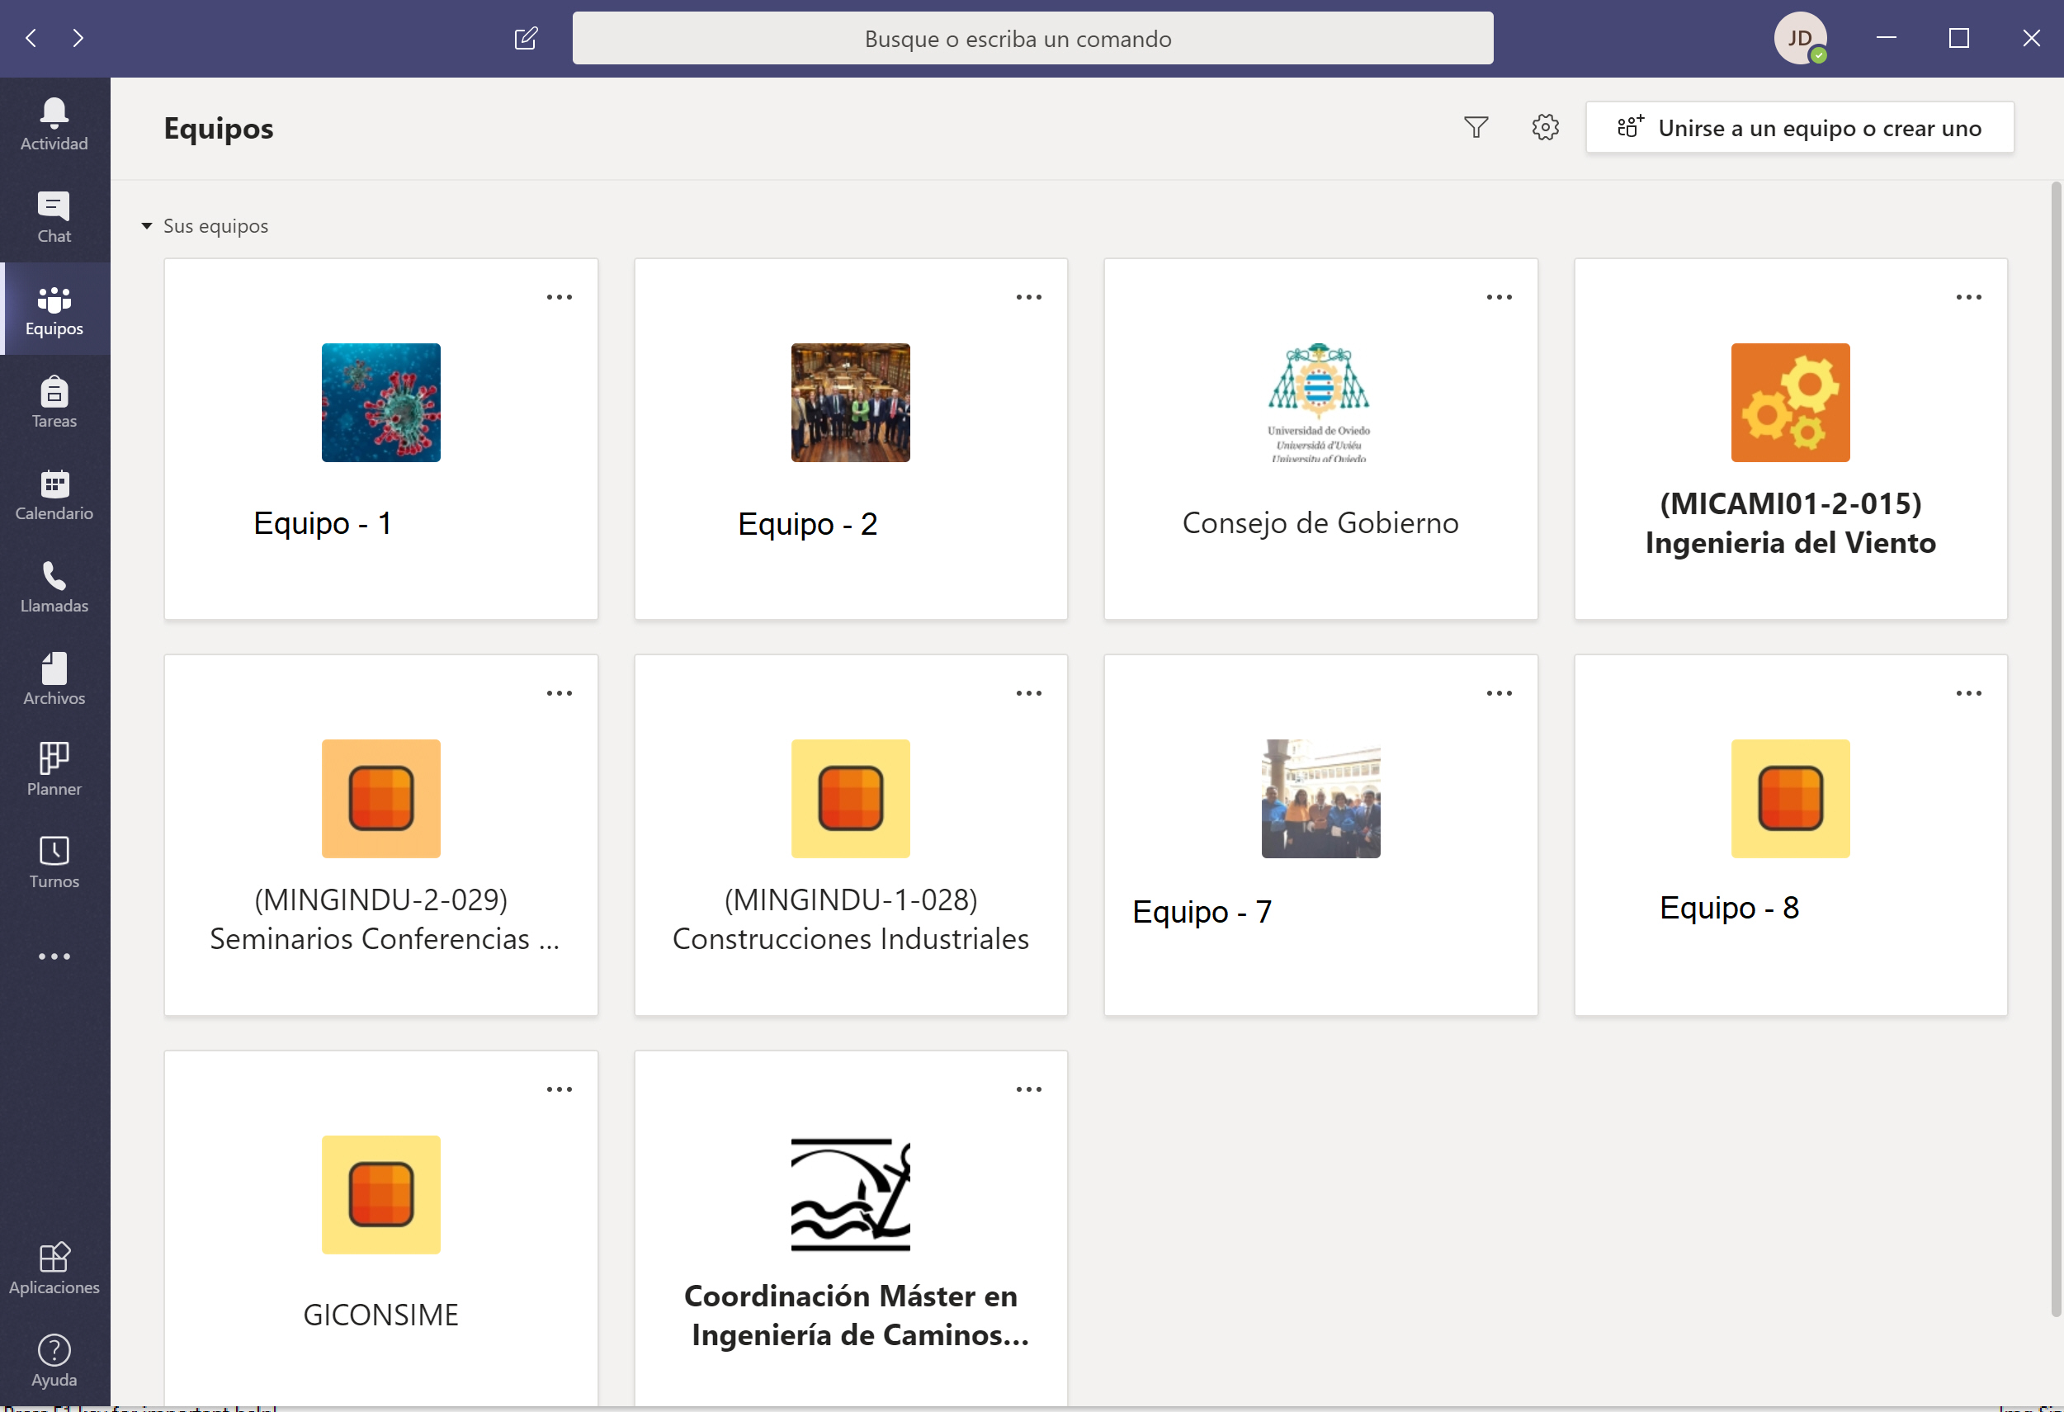The height and width of the screenshot is (1412, 2064).
Task: Open the JD profile avatar
Action: [x=1799, y=37]
